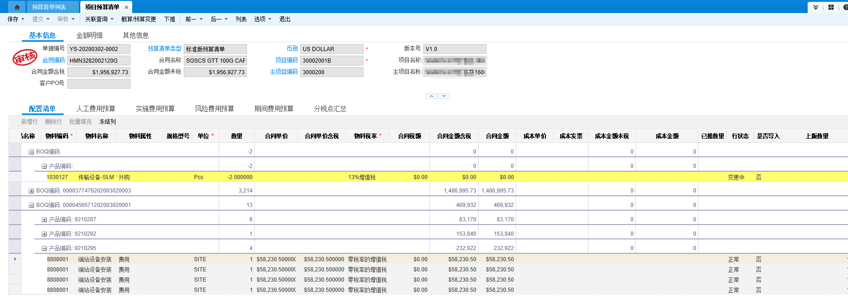848x296 pixels.
Task: Click the 下推 toolbar button
Action: pos(170,19)
